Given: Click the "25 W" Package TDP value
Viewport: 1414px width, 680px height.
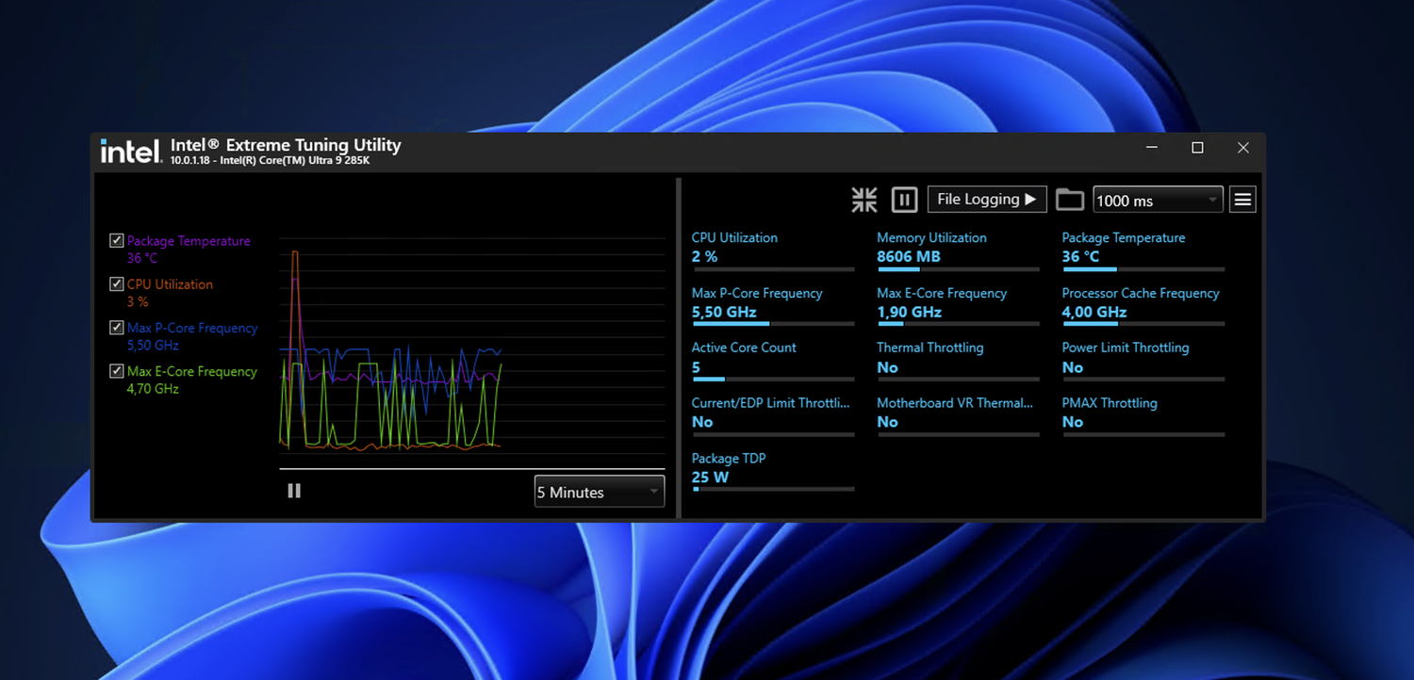Looking at the screenshot, I should (710, 477).
